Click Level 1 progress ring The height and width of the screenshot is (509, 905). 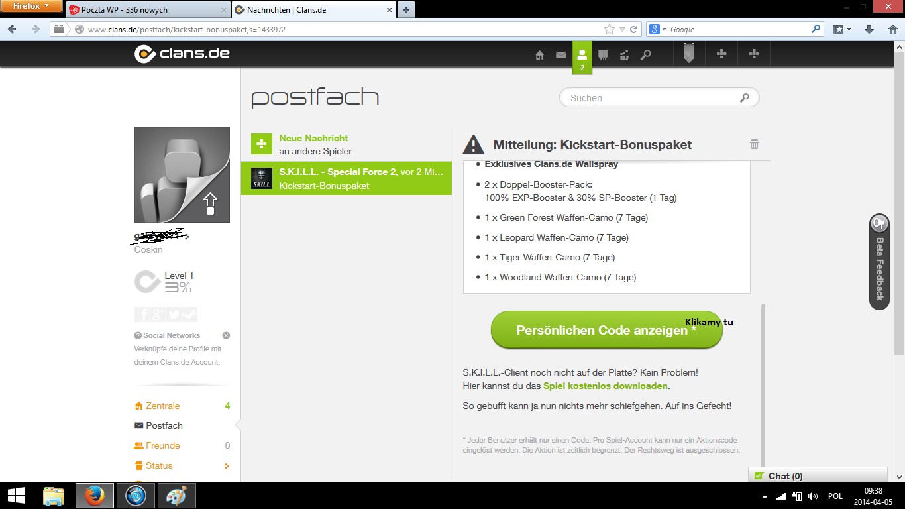click(x=147, y=282)
